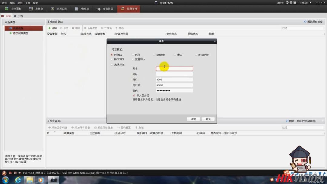The width and height of the screenshot is (327, 184).
Task: Click the 添加 button in the dialog
Action: point(193,119)
